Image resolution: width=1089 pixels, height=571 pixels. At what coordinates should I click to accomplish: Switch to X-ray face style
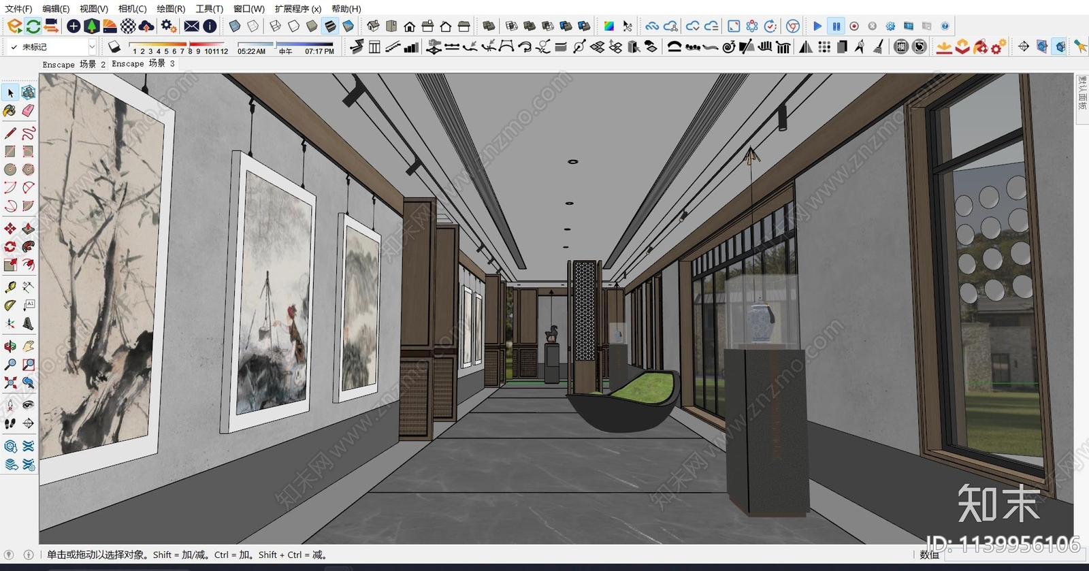235,26
